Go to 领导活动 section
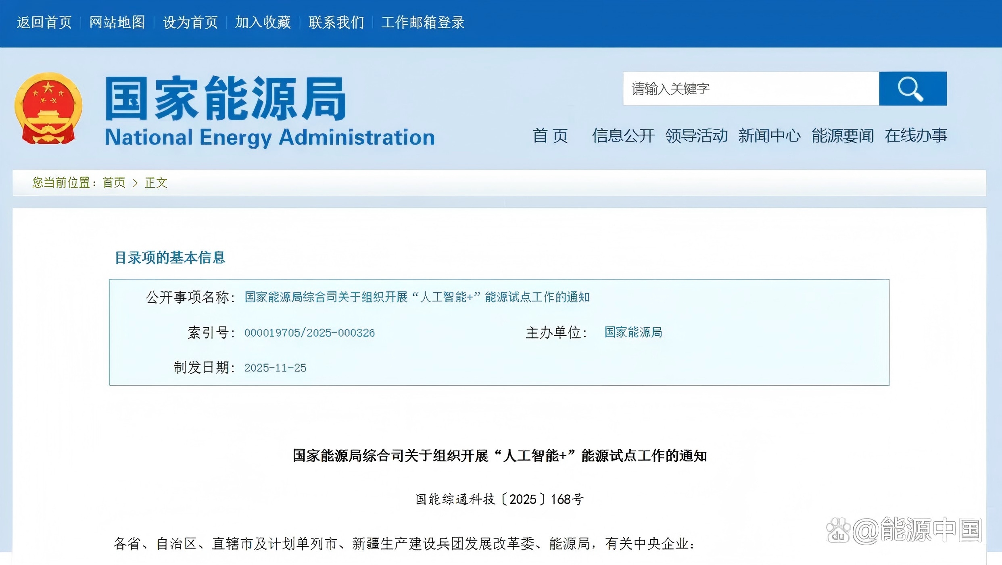Image resolution: width=1002 pixels, height=565 pixels. click(696, 136)
